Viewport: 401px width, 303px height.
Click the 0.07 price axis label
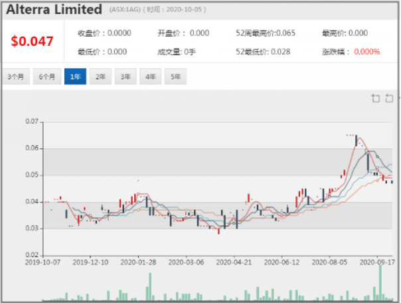(32, 122)
